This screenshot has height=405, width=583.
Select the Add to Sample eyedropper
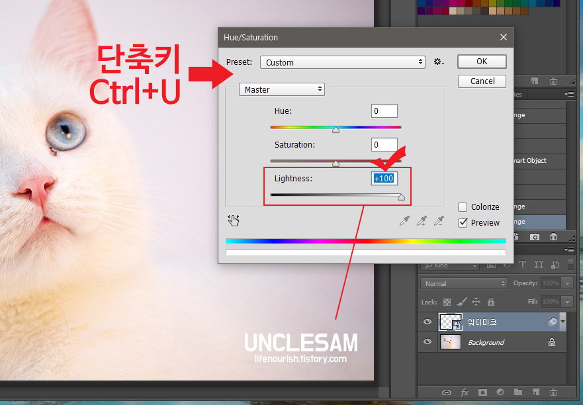tap(422, 221)
